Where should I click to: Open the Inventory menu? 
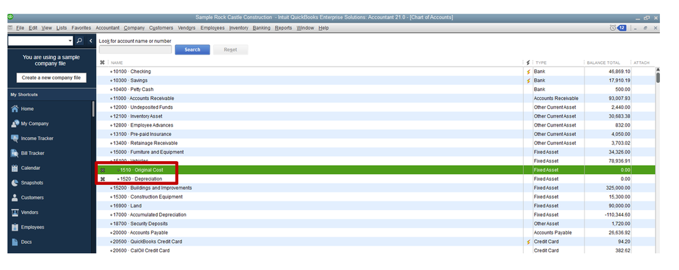pyautogui.click(x=239, y=28)
